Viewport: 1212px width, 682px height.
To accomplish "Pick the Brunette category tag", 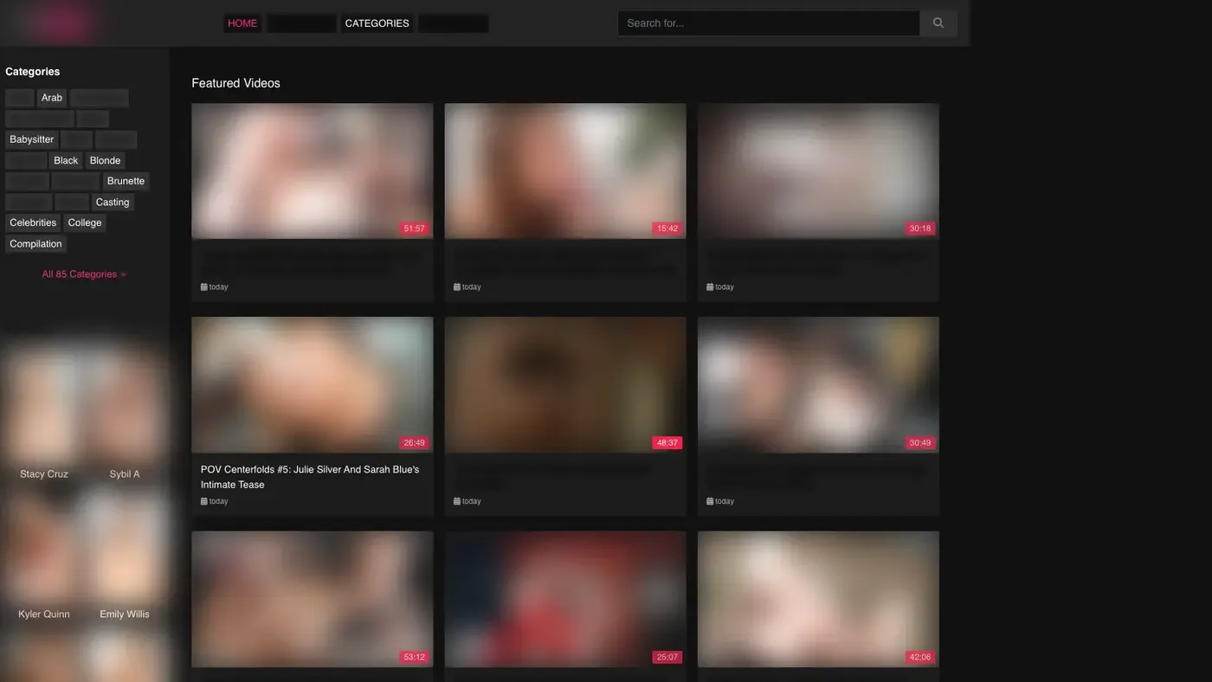I will (x=126, y=181).
